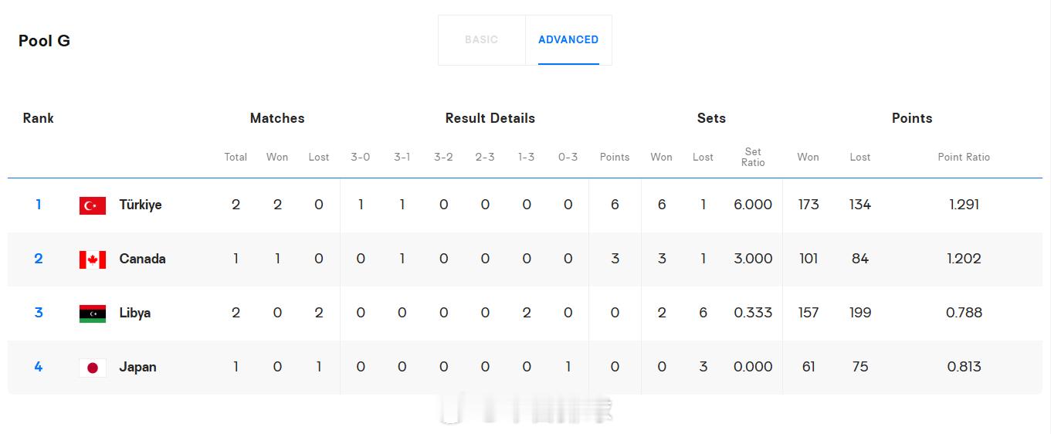
Task: Open the Türkiye team link
Action: [141, 205]
